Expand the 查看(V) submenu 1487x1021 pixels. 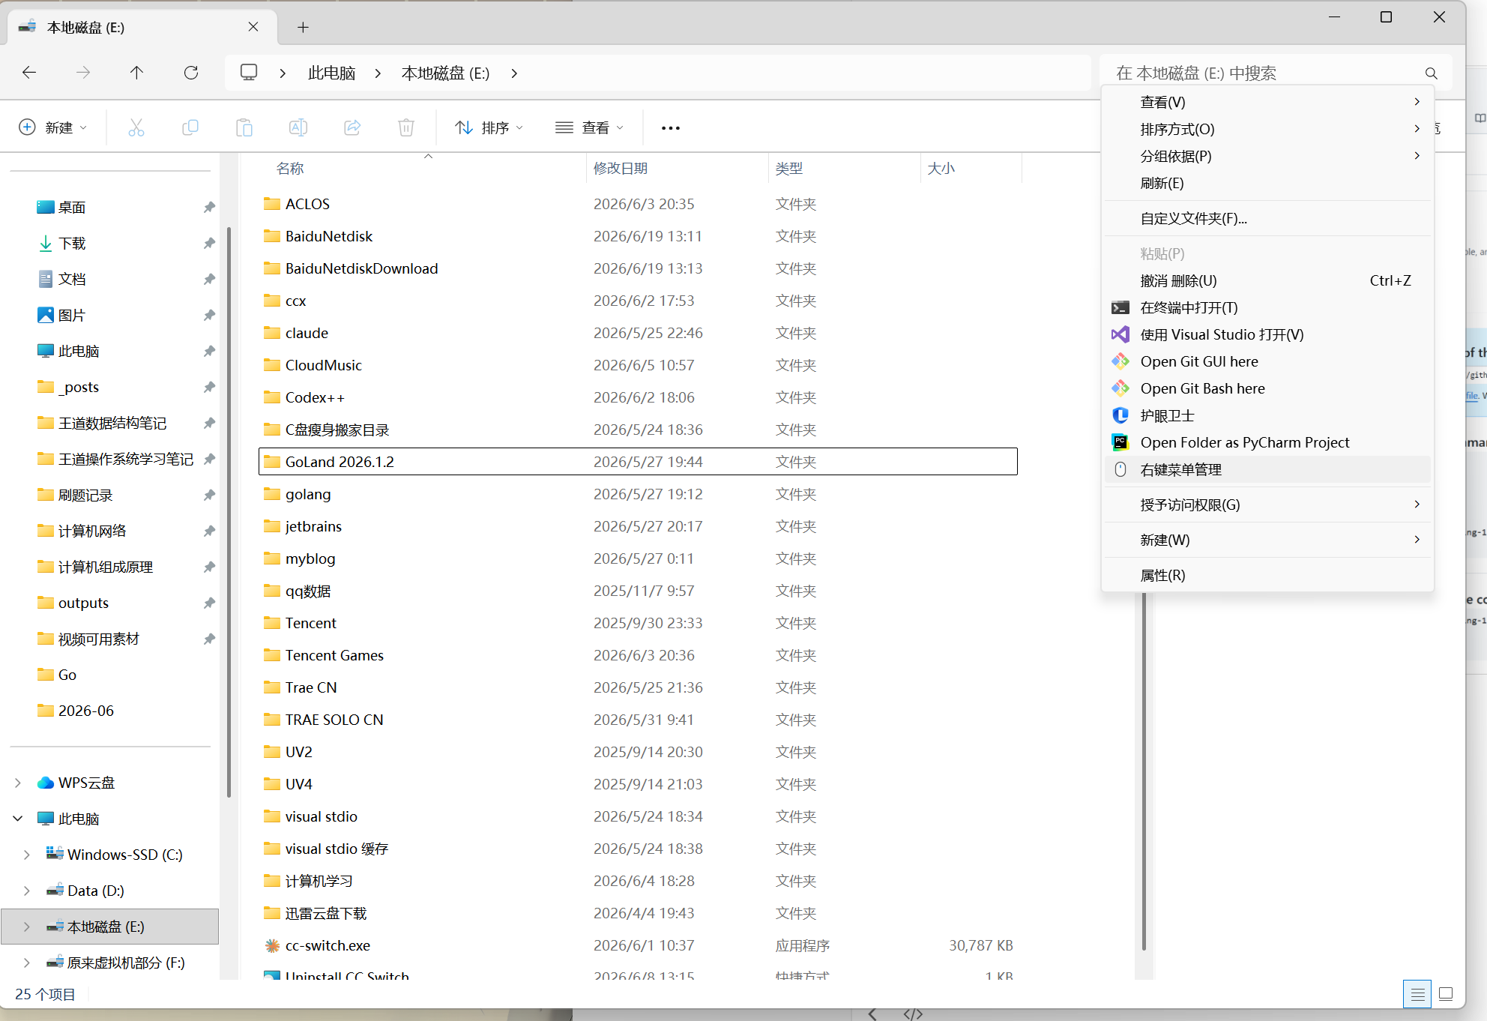[x=1267, y=102]
